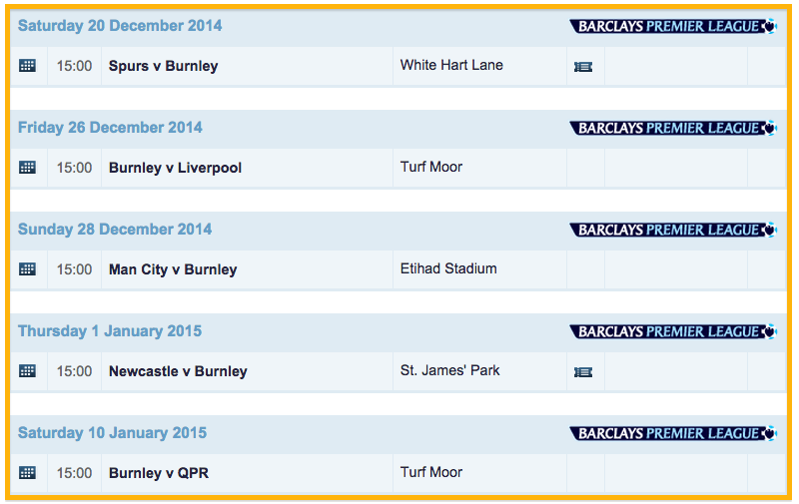Screen dimensions: 799x504
Task: Open the Burnley v Liverpool fixture
Action: point(175,168)
